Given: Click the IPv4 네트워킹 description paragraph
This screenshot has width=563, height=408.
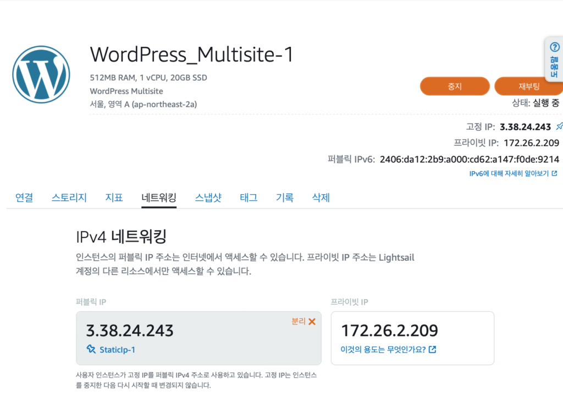Looking at the screenshot, I should 245,264.
